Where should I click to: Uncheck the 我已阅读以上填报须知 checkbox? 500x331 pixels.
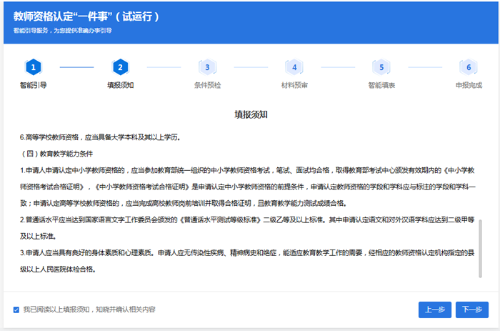pyautogui.click(x=16, y=310)
